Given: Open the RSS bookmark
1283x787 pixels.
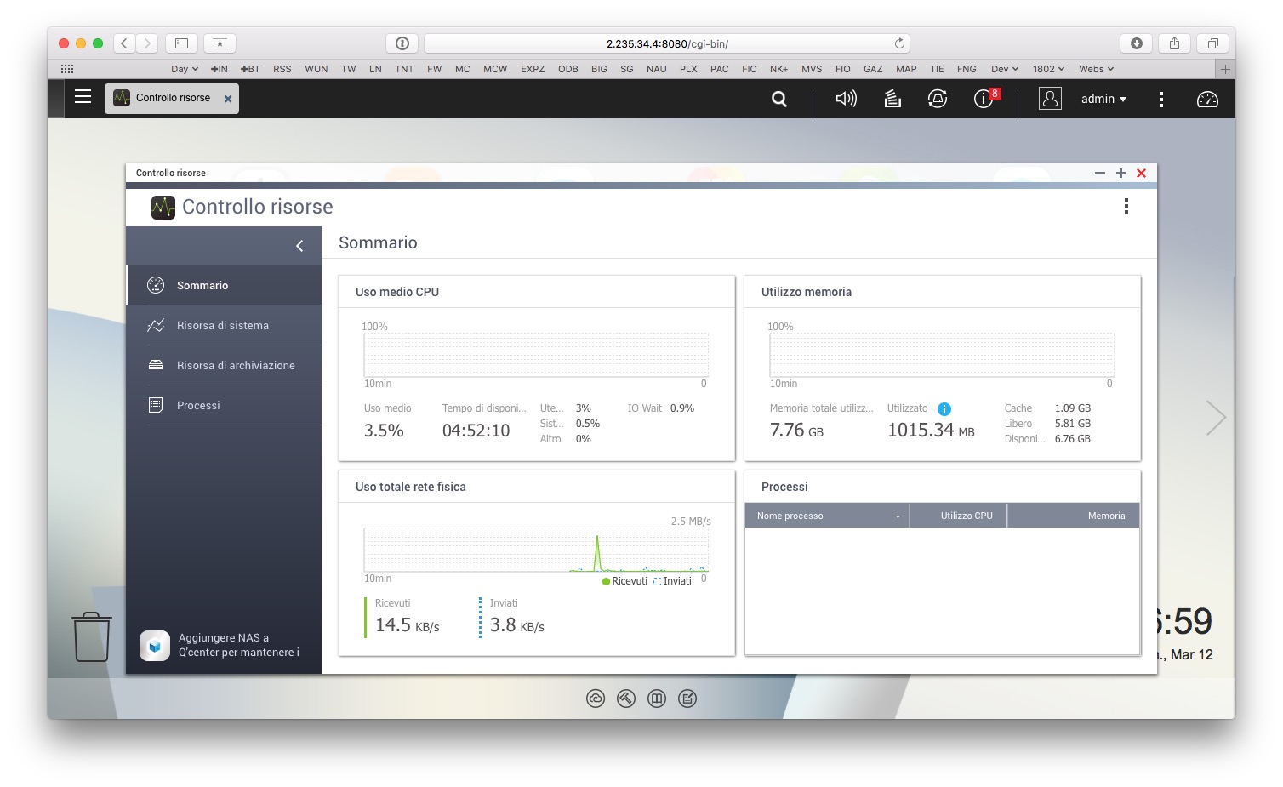Looking at the screenshot, I should (x=282, y=69).
